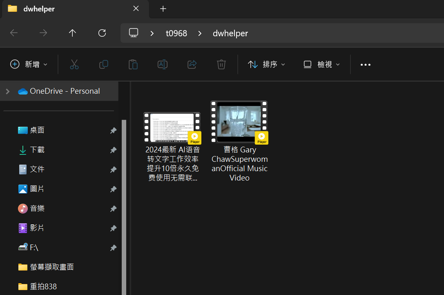Click t0968 in the address breadcrumb

tap(176, 33)
